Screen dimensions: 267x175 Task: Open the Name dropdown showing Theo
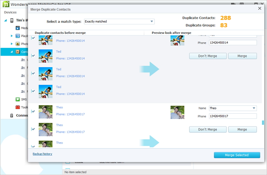pos(233,108)
